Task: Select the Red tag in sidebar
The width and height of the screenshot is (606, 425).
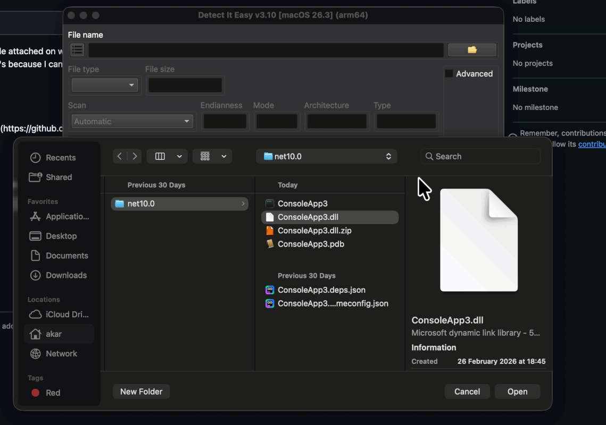Action: coord(59,393)
